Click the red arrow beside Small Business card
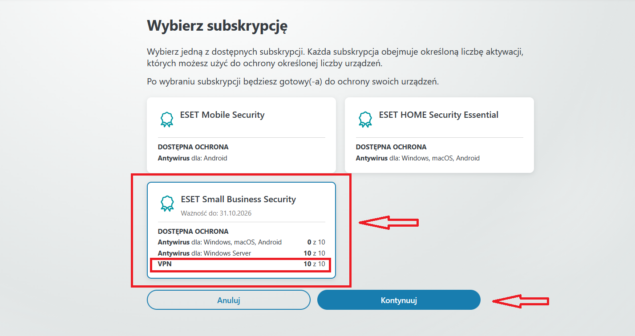The height and width of the screenshot is (336, 635). tap(388, 222)
